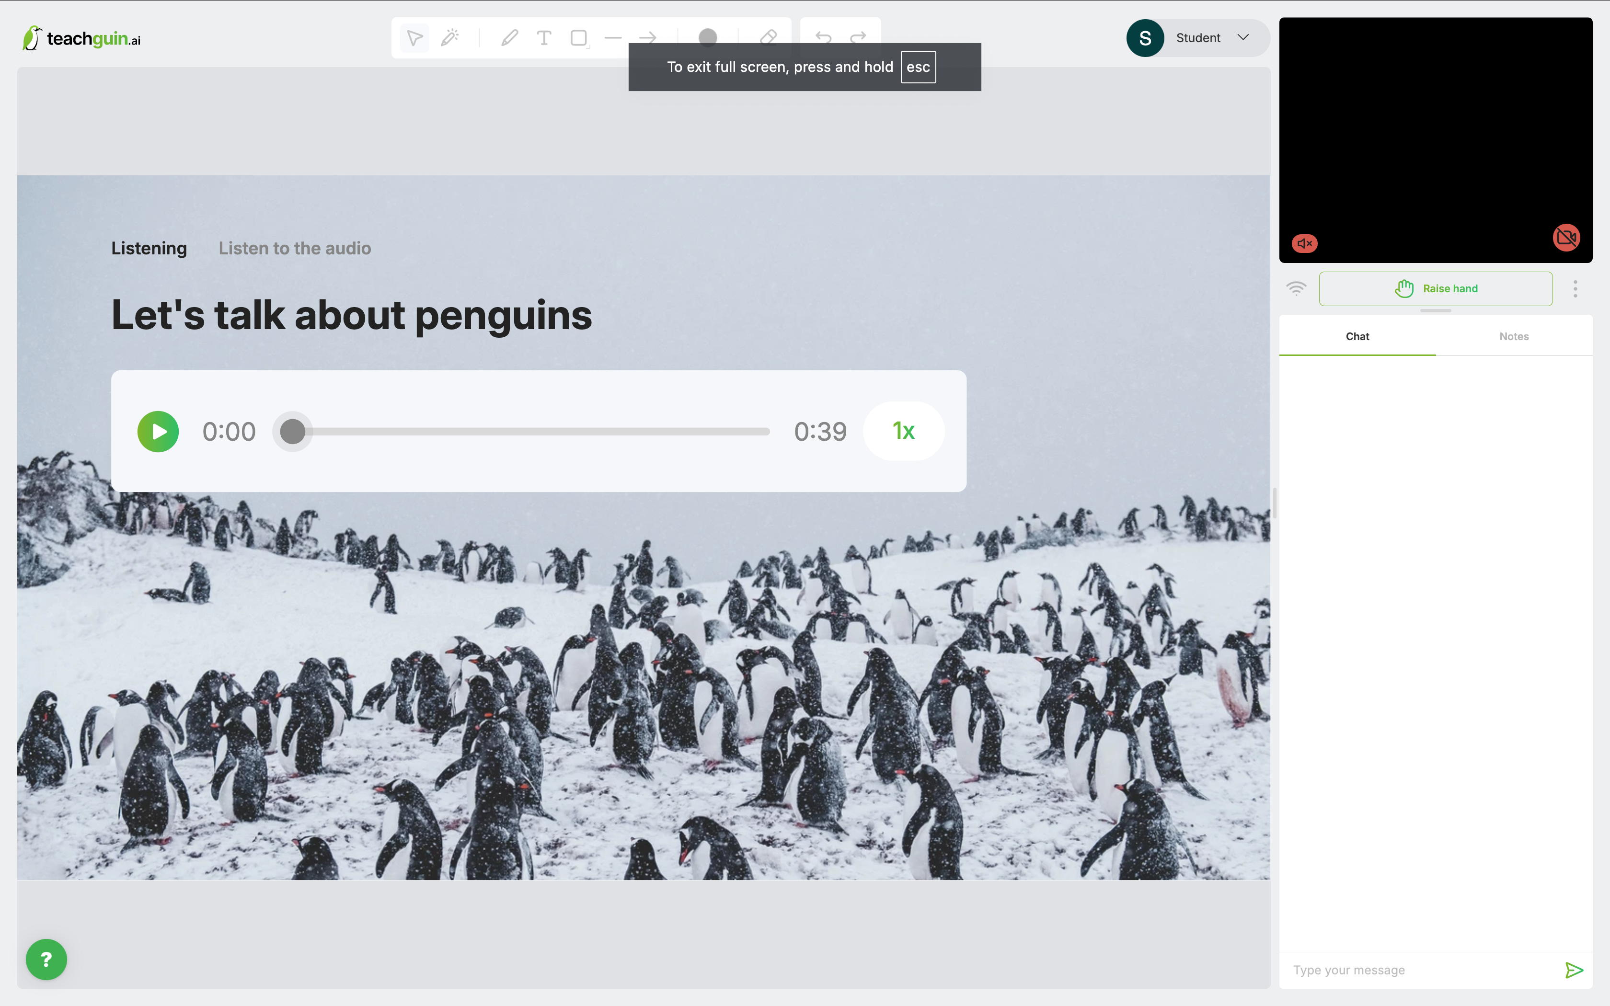The image size is (1610, 1006).
Task: Click the Let's talk about penguins heading
Action: (x=351, y=315)
